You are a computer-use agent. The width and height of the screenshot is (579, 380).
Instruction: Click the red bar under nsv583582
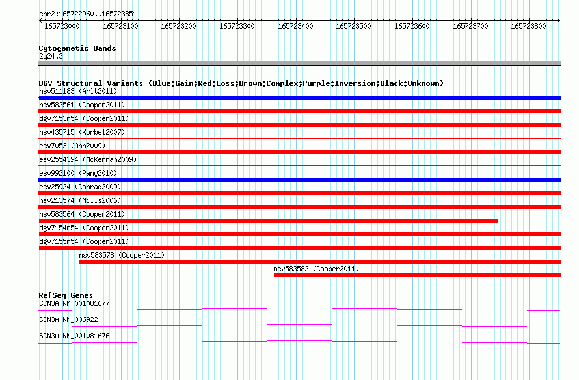(x=417, y=275)
